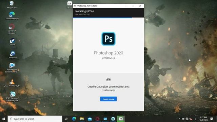217x122 pixels.
Task: Click the 'Version 21.1.3' text
Action: pyautogui.click(x=108, y=58)
